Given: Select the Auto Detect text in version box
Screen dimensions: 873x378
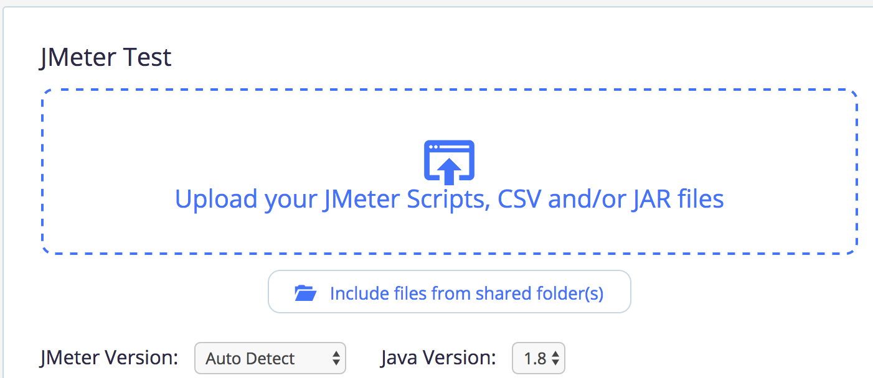Looking at the screenshot, I should pyautogui.click(x=250, y=359).
